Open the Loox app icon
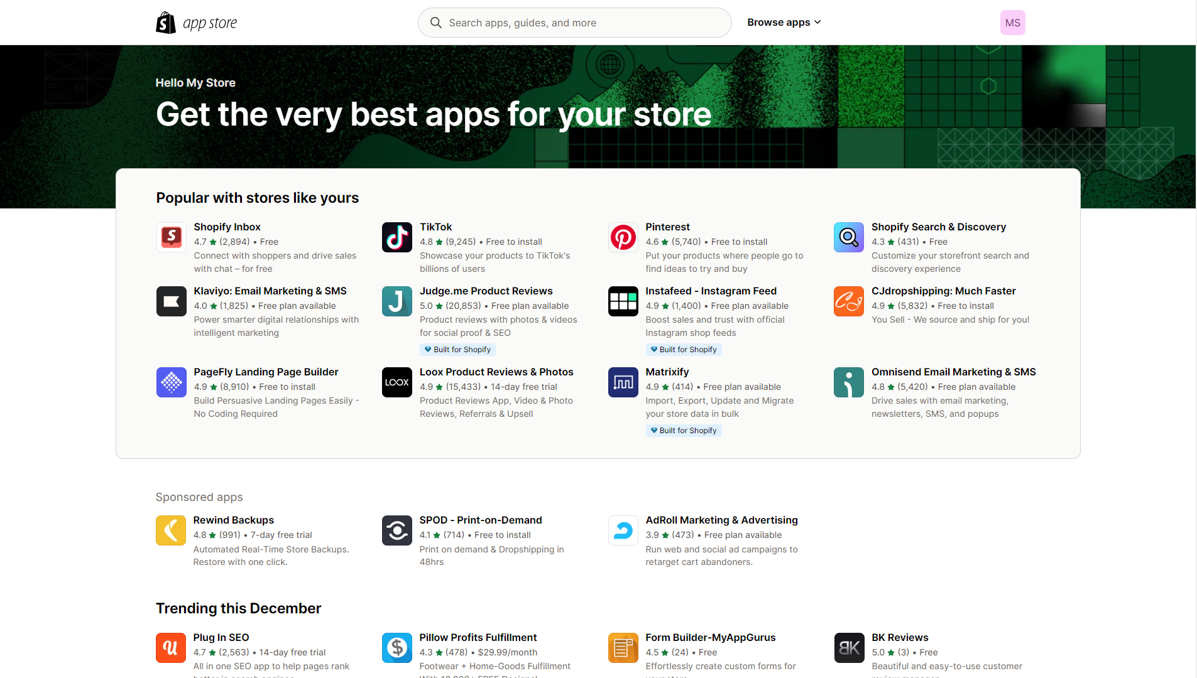 (397, 382)
